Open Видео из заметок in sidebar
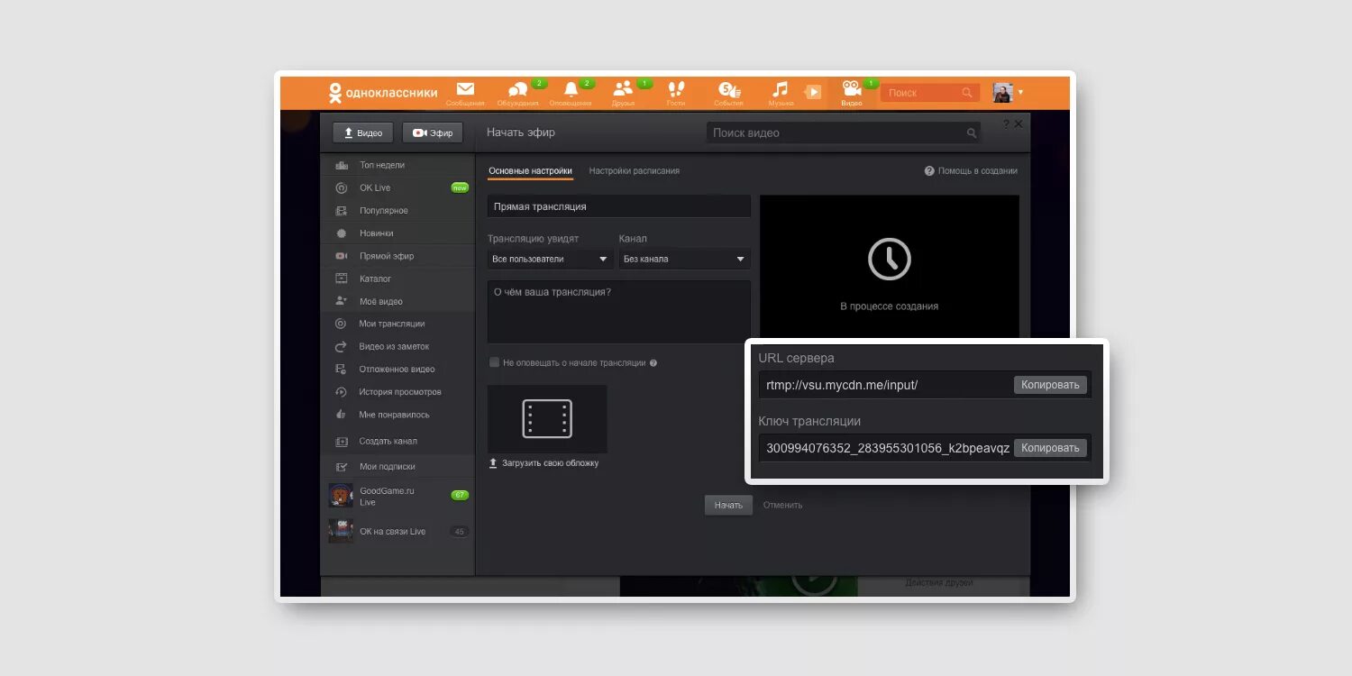 (x=397, y=346)
